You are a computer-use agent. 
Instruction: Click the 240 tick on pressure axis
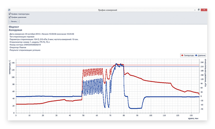(202, 62)
